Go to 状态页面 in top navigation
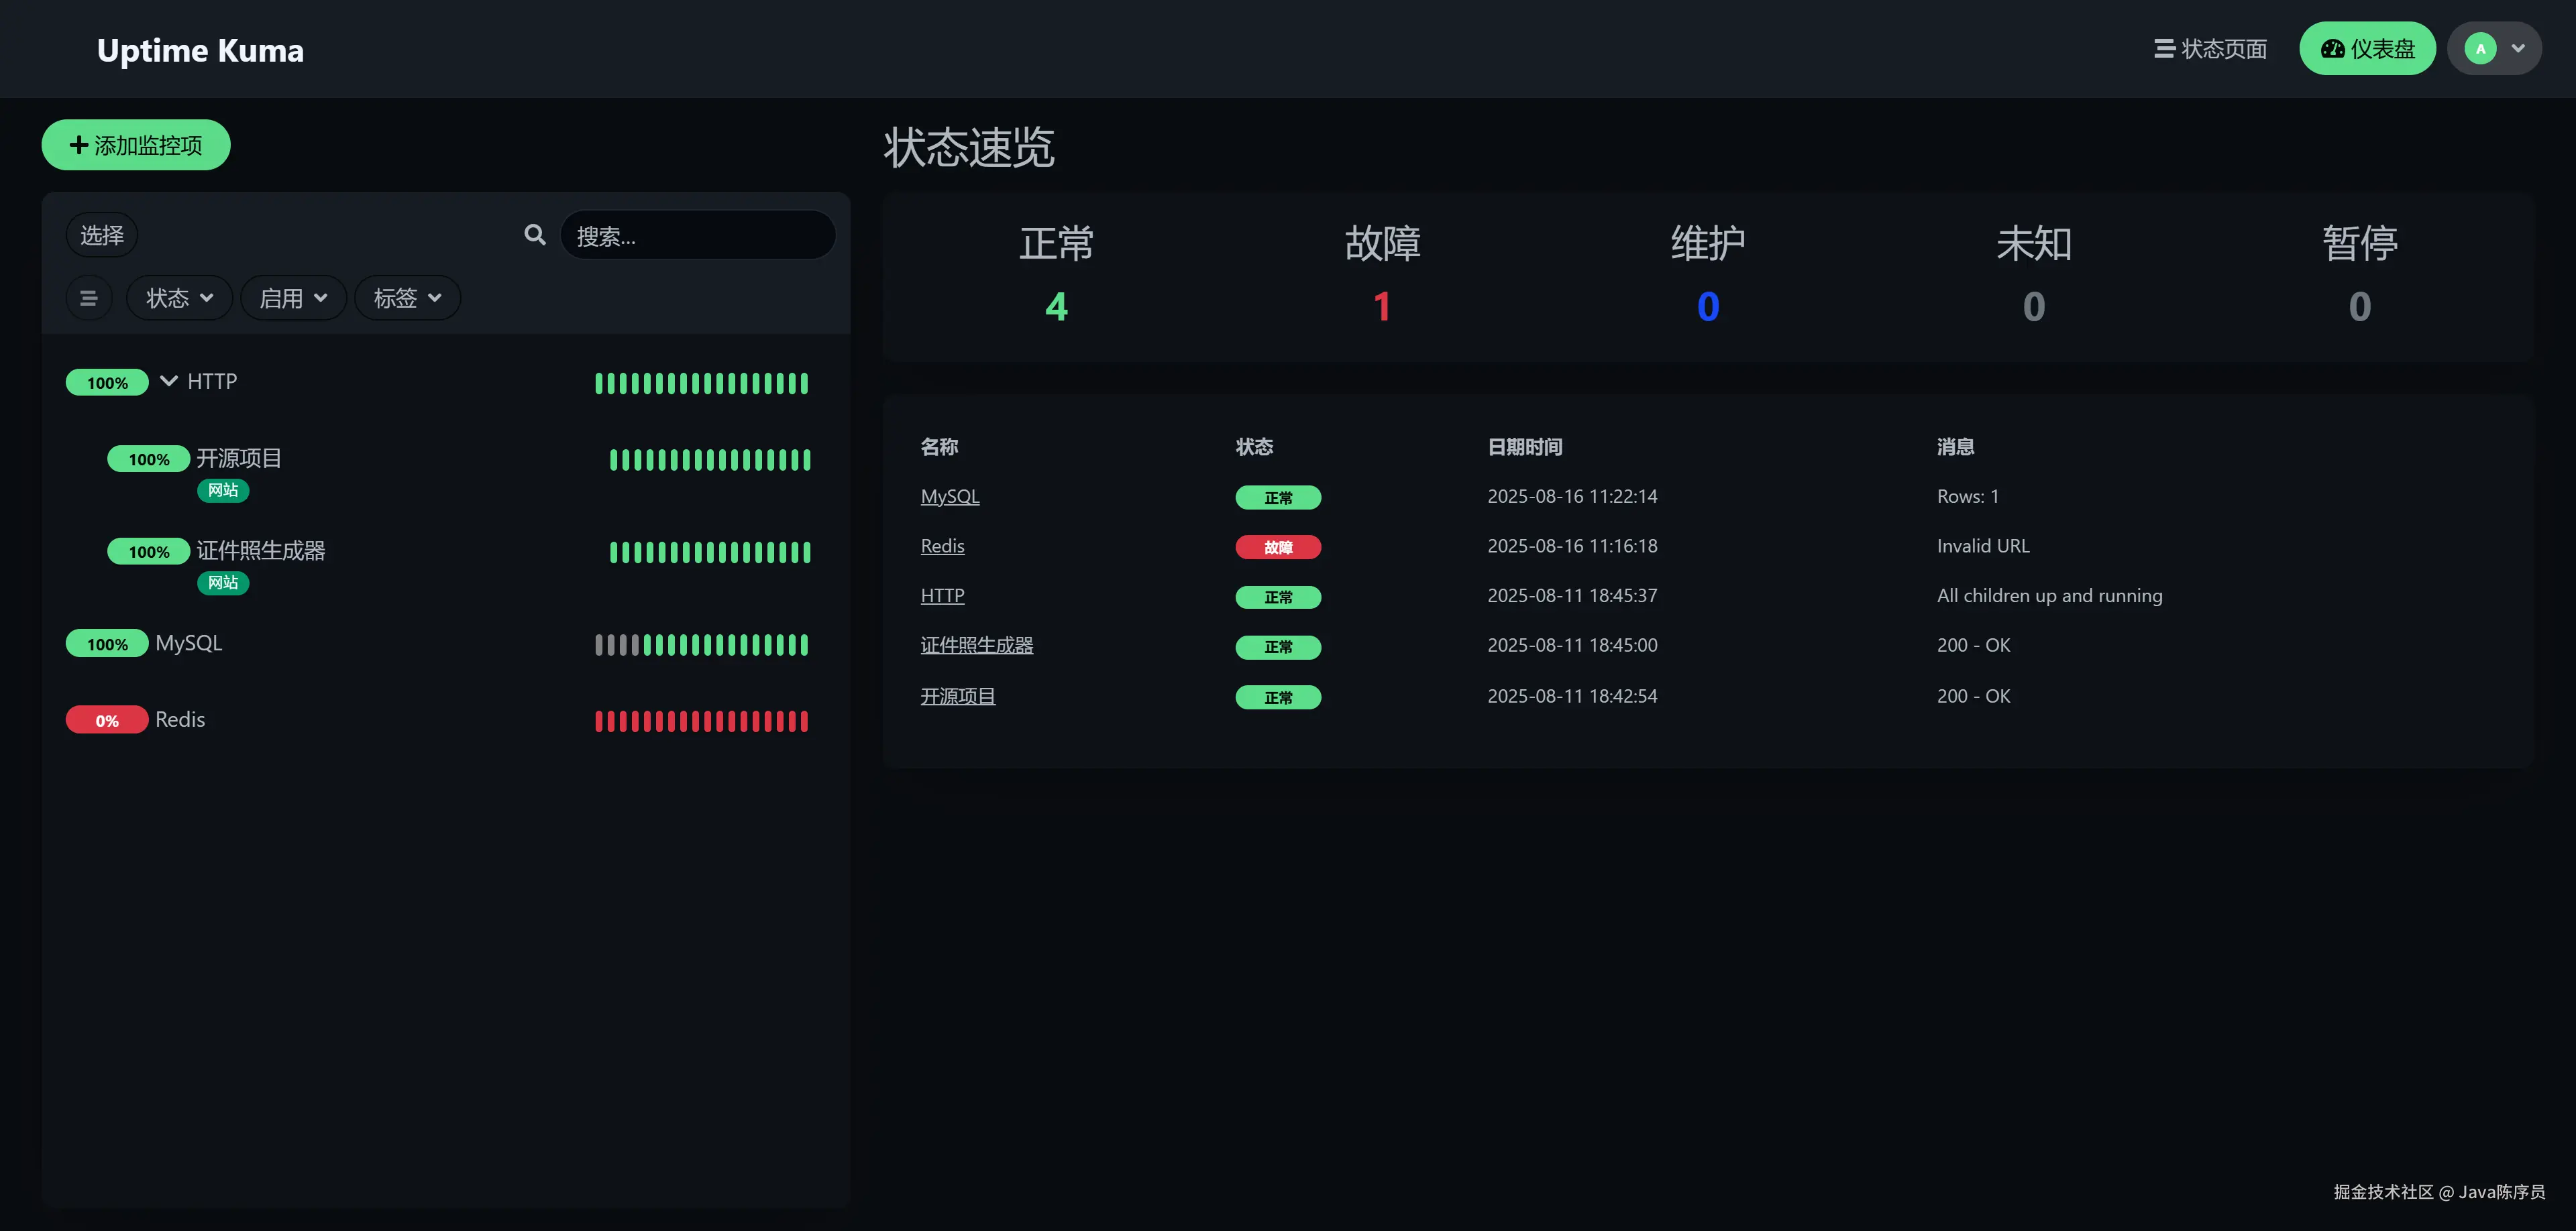This screenshot has width=2576, height=1231. tap(2210, 48)
